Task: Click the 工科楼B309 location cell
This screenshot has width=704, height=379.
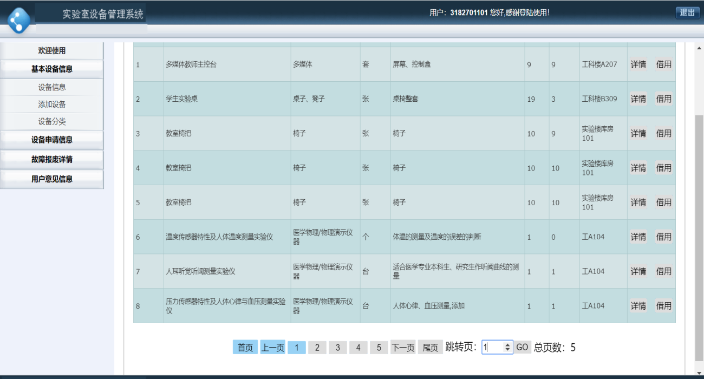Action: click(x=603, y=99)
